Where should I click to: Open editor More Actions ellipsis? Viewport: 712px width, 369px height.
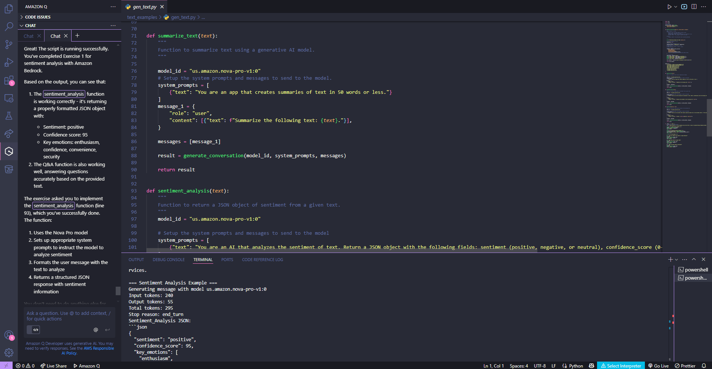coord(703,7)
